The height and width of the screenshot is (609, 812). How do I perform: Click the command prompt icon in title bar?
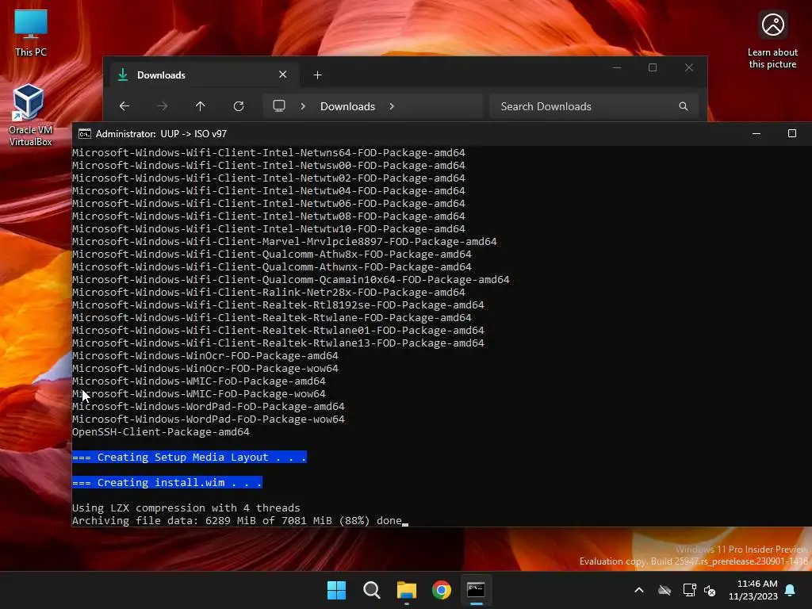tap(84, 133)
